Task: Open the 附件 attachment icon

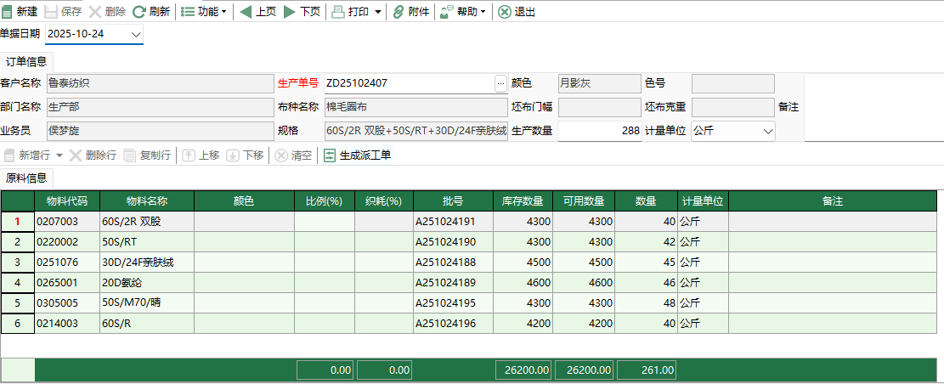Action: click(398, 12)
